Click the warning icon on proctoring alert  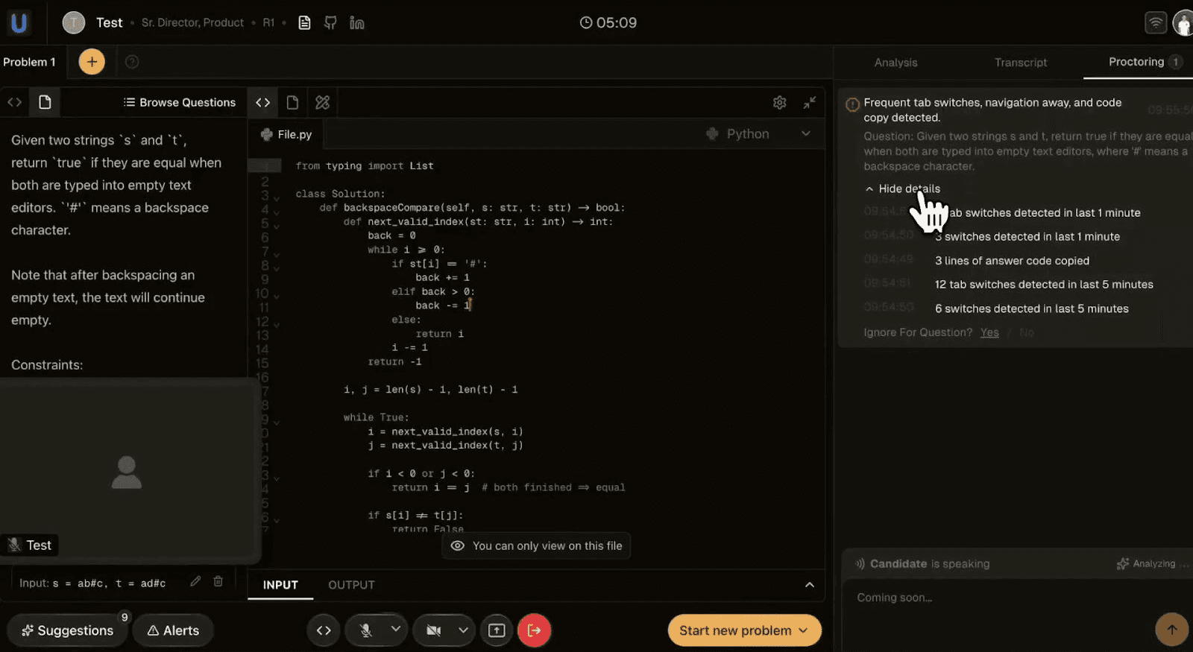[x=852, y=104]
